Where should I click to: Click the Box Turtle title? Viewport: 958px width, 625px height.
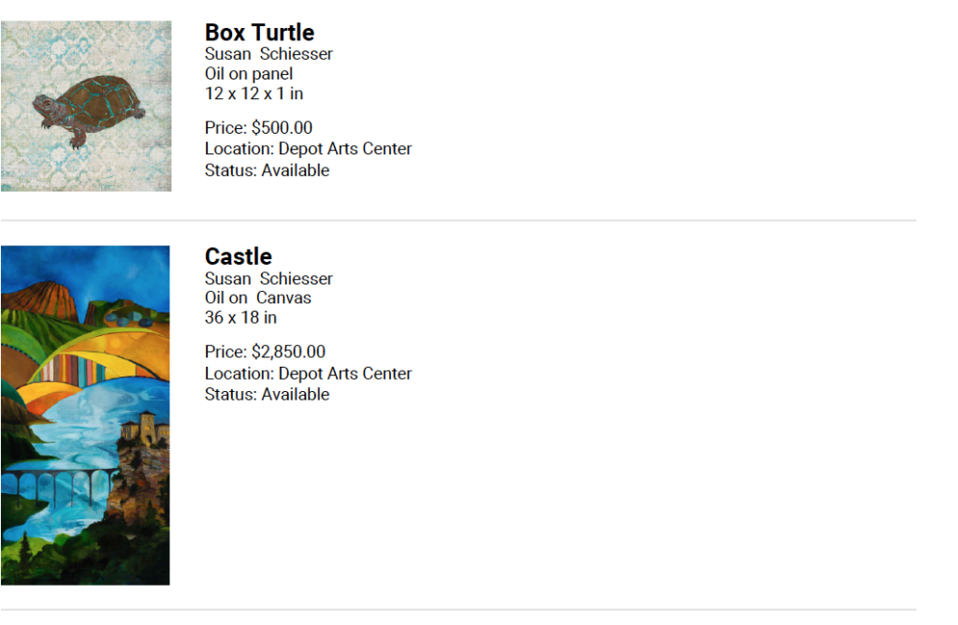pos(260,33)
